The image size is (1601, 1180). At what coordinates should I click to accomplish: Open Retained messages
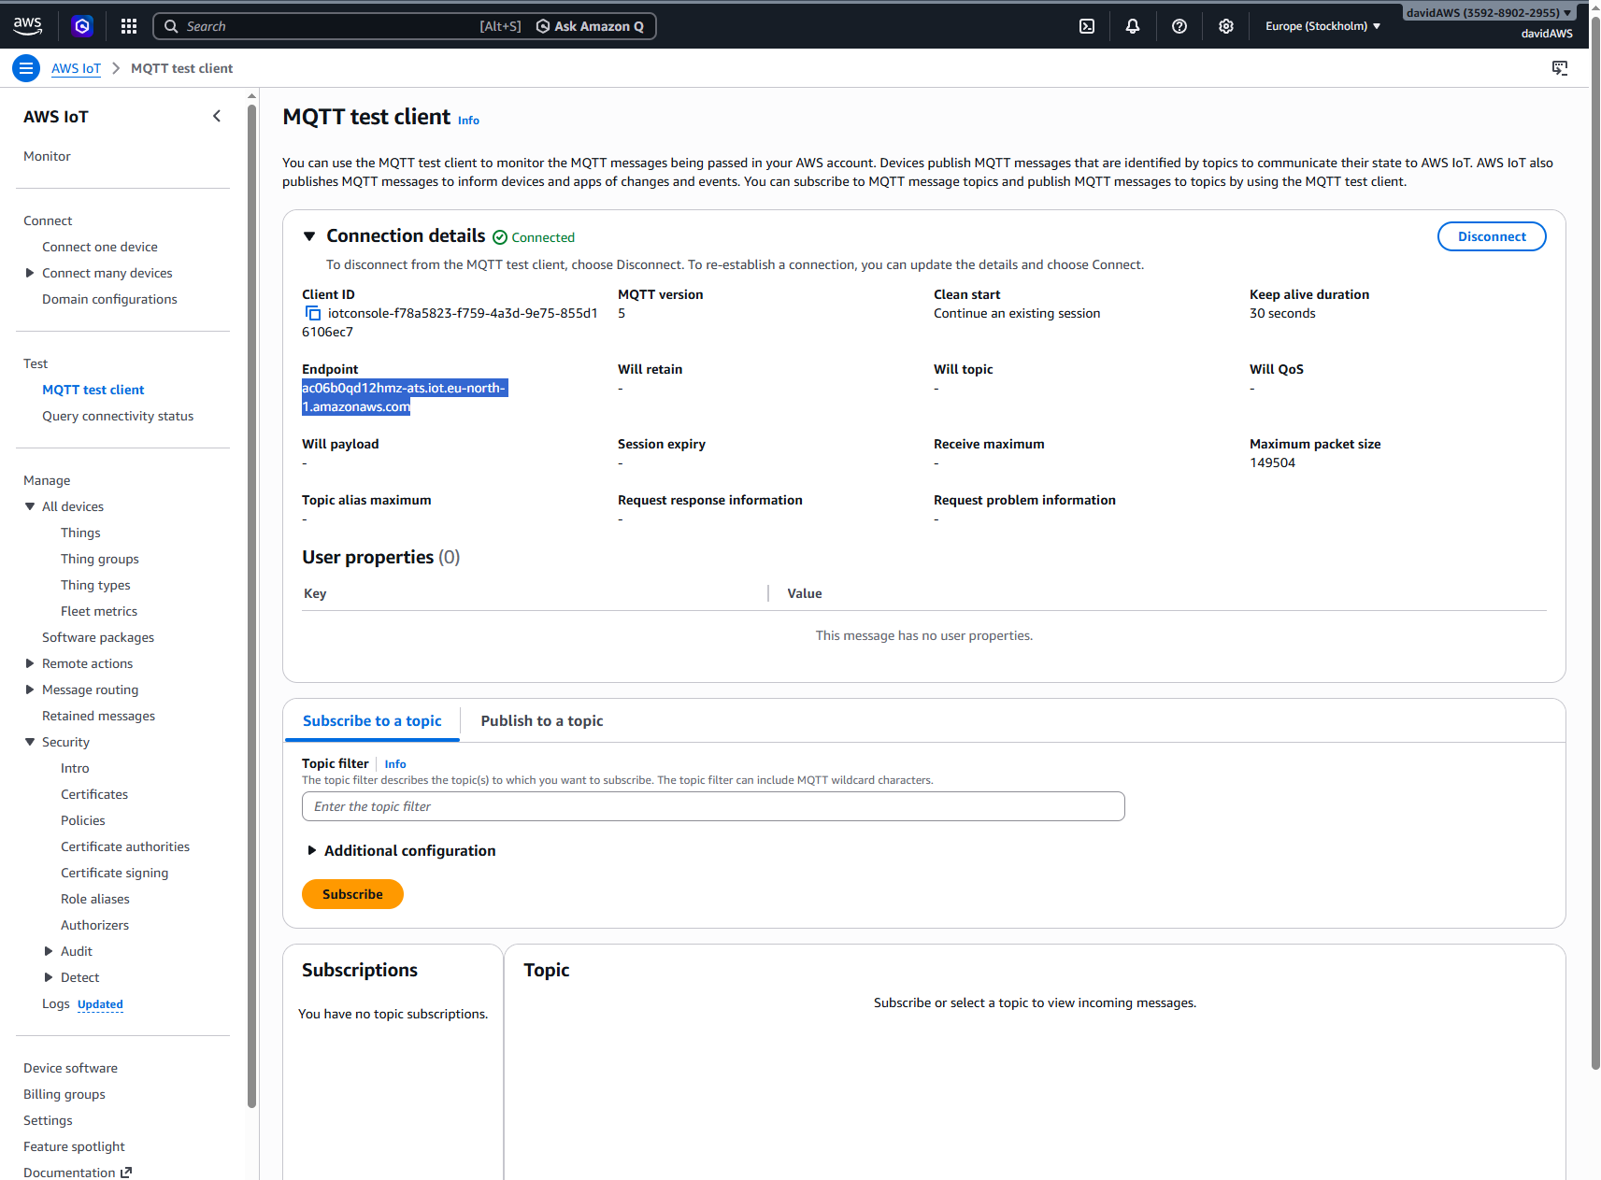[x=98, y=716]
